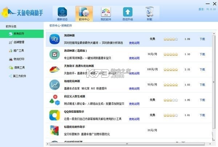Click the horizontal scrollbar left arrow

tap(48, 144)
